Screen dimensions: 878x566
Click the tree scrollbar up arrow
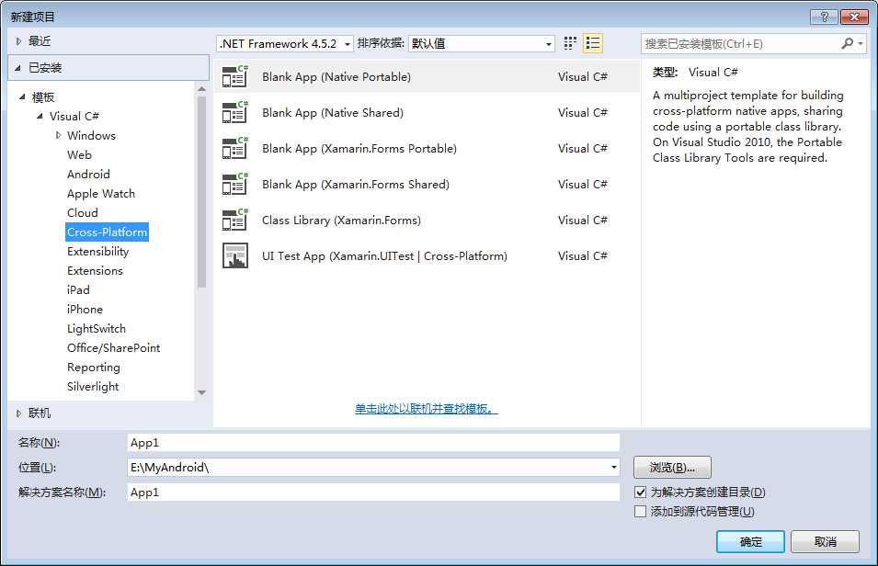pyautogui.click(x=201, y=89)
